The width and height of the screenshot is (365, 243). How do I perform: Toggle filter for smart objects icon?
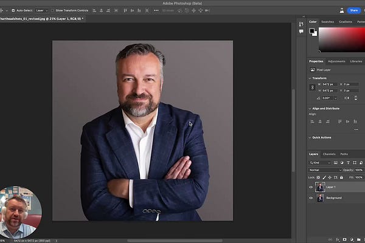coord(361,163)
